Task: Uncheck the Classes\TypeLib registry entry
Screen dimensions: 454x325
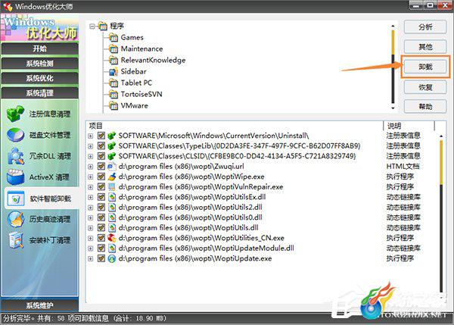Action: tap(101, 145)
